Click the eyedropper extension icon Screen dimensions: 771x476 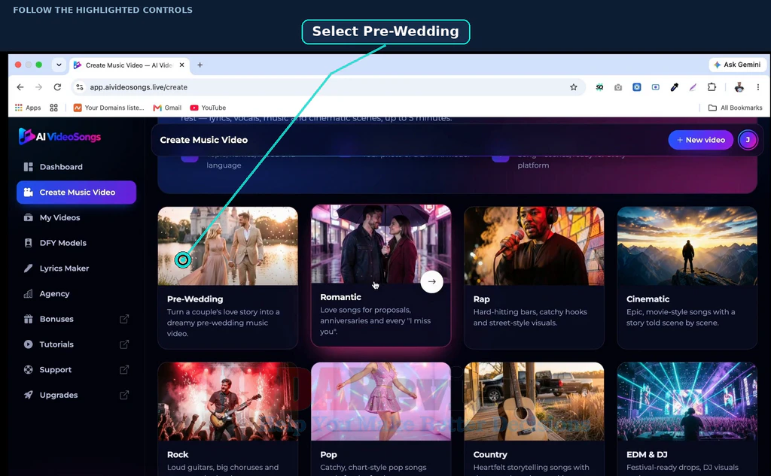674,87
